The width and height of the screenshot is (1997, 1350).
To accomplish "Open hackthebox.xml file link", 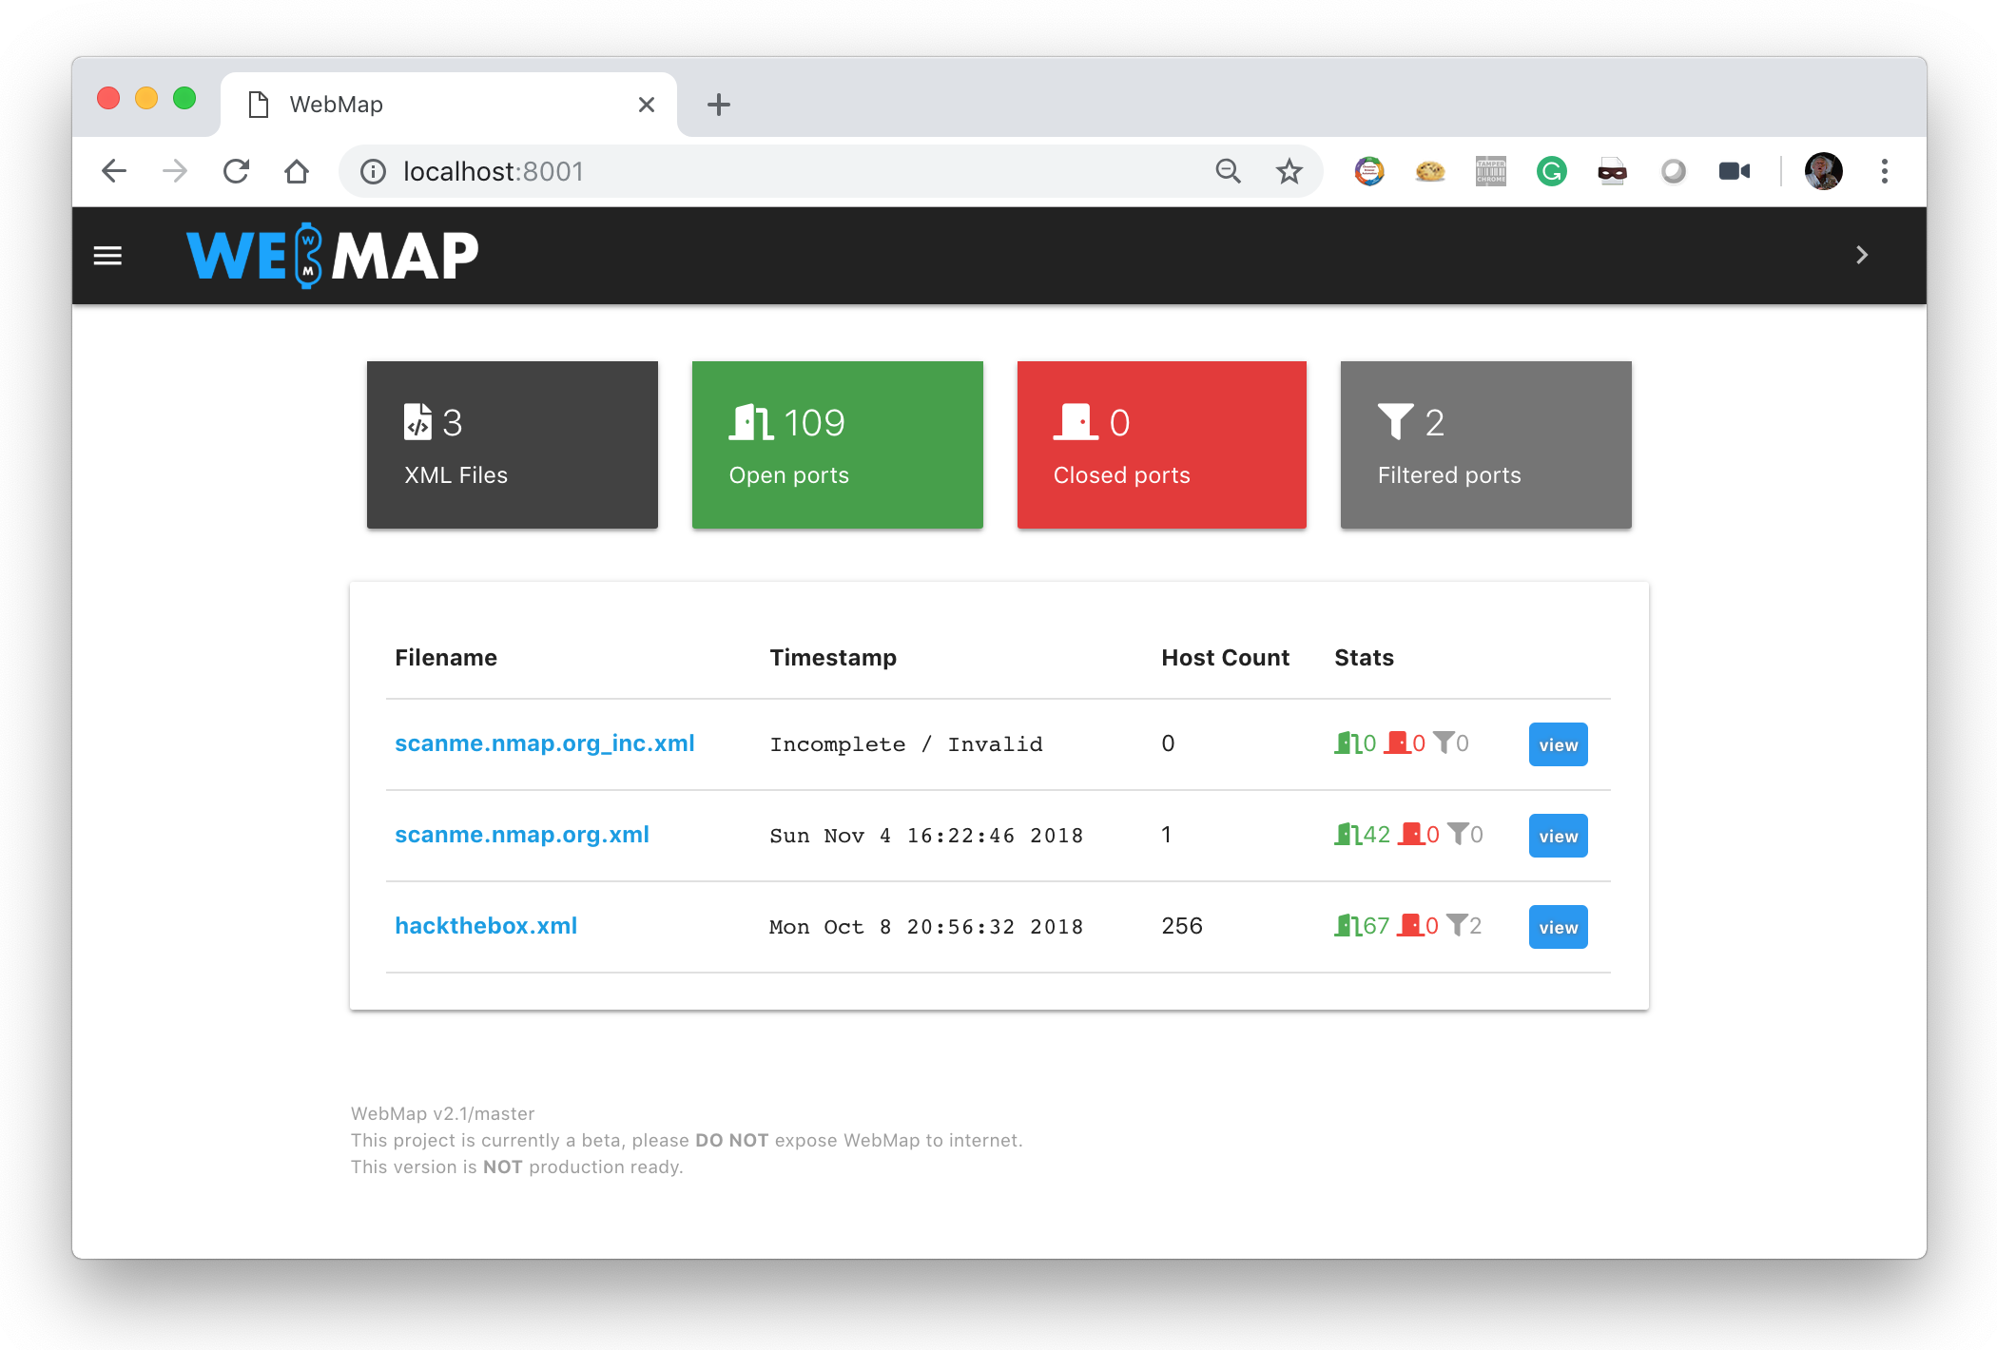I will coord(486,926).
